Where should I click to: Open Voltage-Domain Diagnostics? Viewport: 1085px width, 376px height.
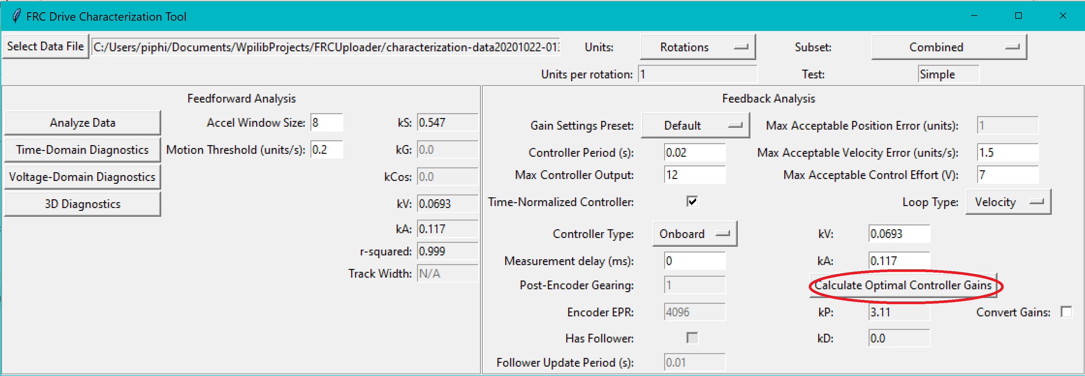tap(83, 177)
